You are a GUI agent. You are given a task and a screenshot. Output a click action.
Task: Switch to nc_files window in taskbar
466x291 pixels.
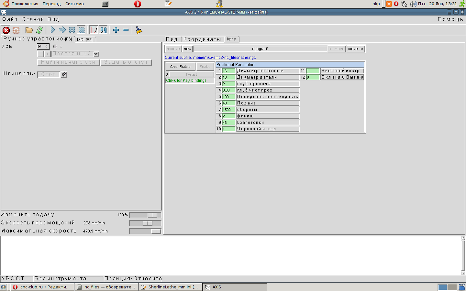point(106,287)
